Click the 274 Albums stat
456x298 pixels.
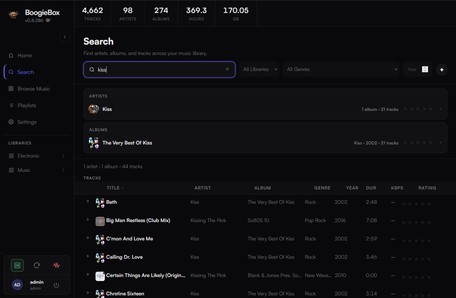pyautogui.click(x=161, y=13)
